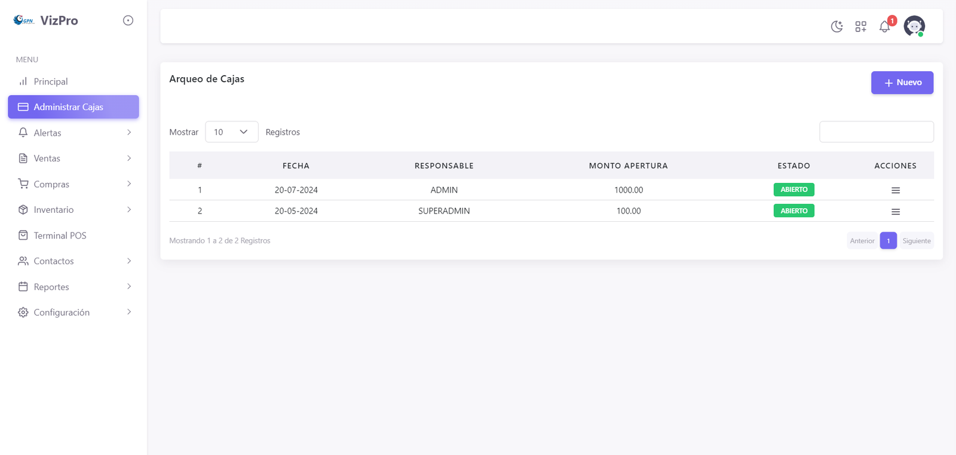956x455 pixels.
Task: Click the VizPro logo
Action: [x=46, y=20]
